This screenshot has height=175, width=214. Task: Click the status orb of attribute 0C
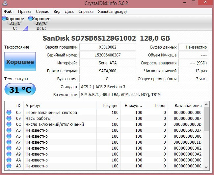(9, 124)
